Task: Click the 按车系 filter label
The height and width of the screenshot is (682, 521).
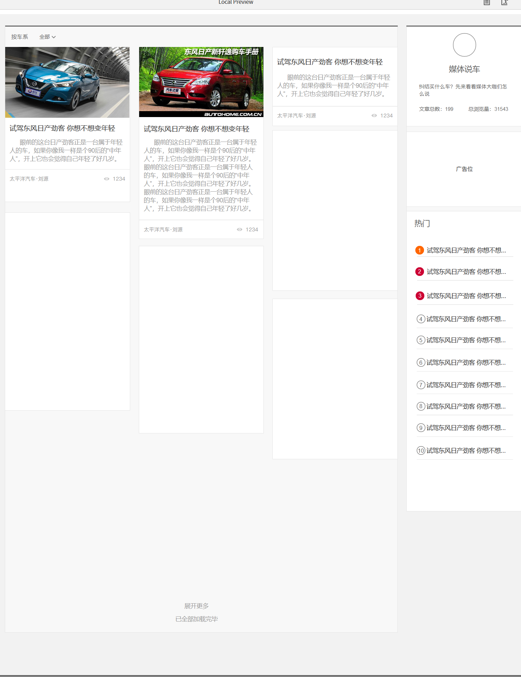Action: tap(20, 37)
